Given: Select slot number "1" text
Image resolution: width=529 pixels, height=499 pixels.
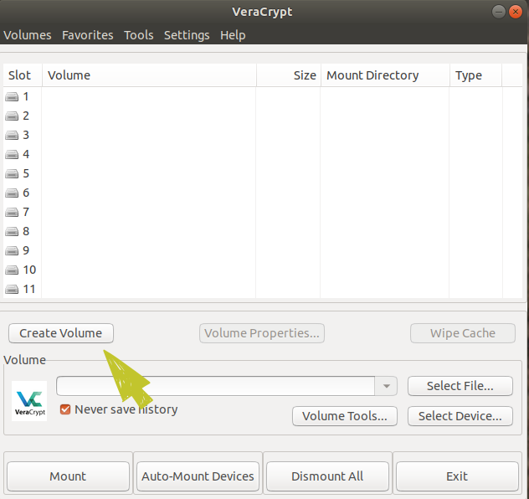Looking at the screenshot, I should (26, 97).
